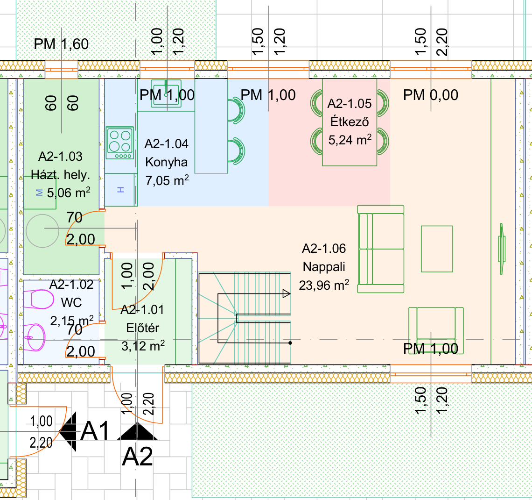Click the 5,24 m² area value
The image size is (532, 500).
350,140
